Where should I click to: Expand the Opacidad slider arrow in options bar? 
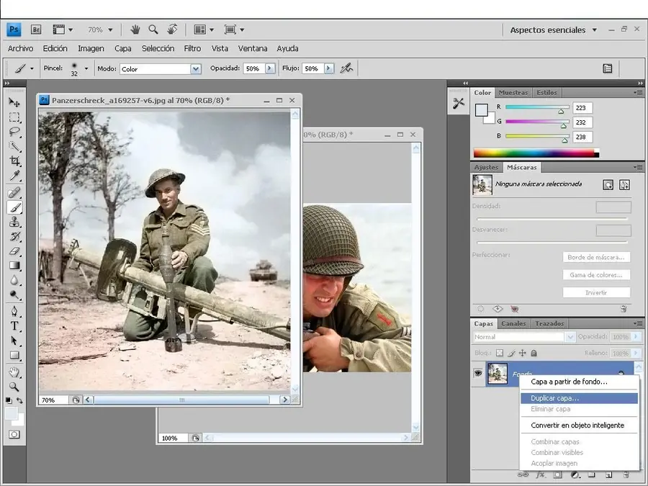pos(270,68)
